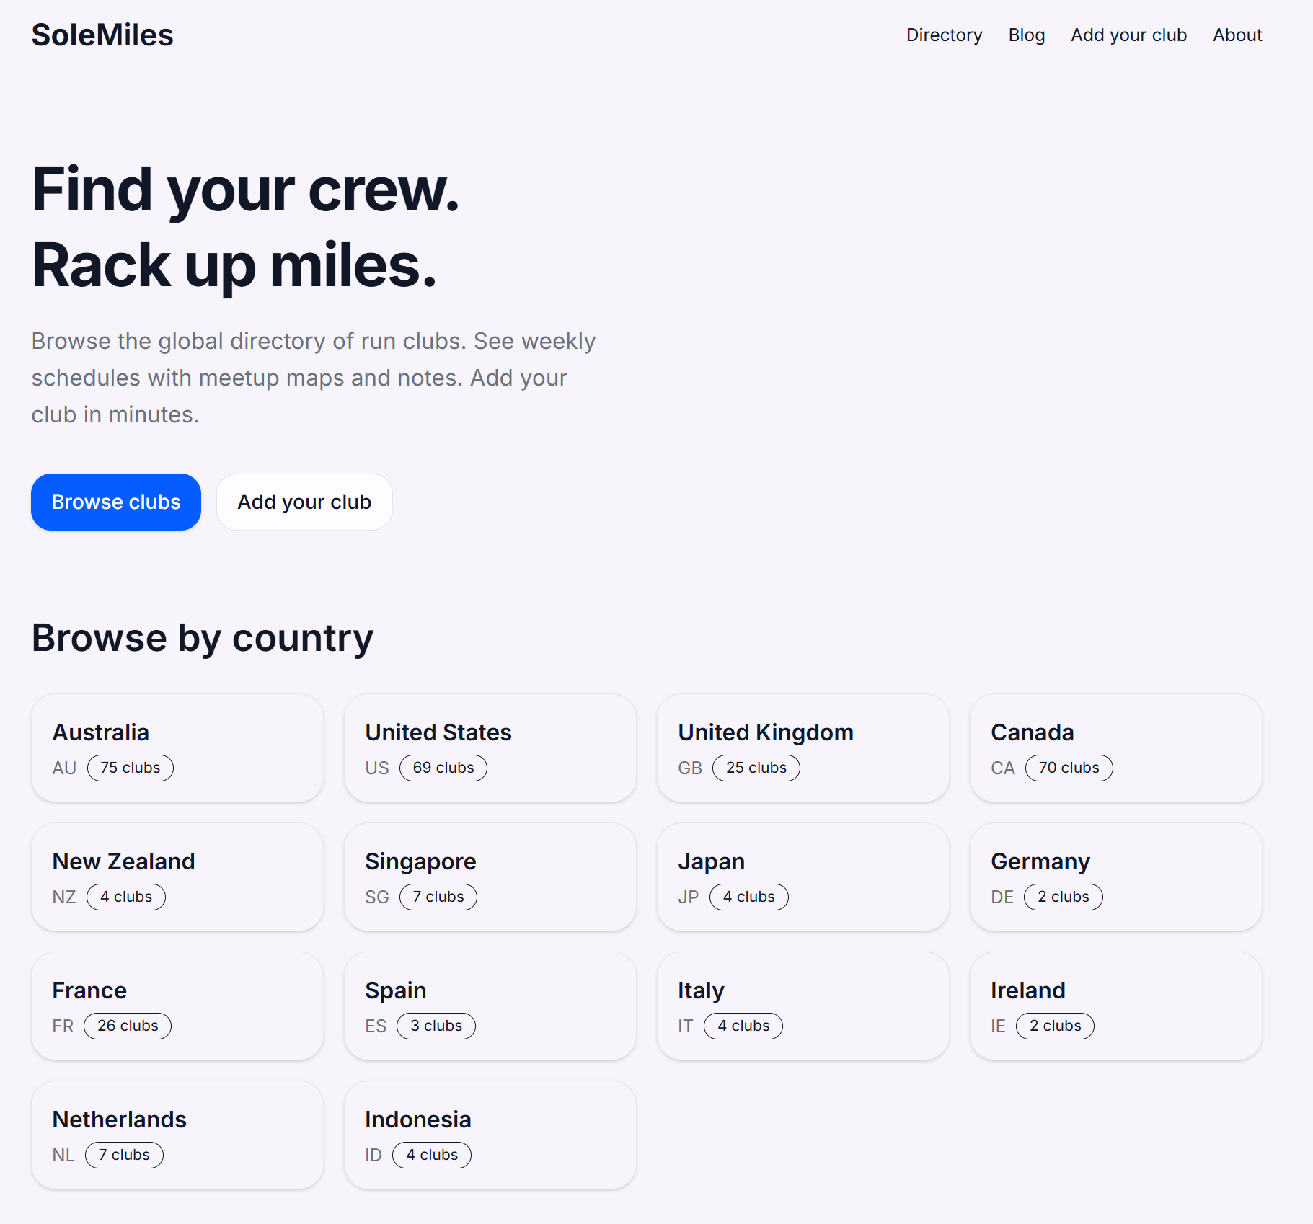Select the Singapore card
Screen dimensions: 1313x1224
click(x=490, y=877)
